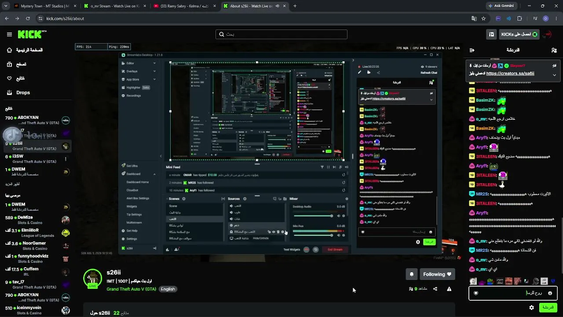Viewport: 563px width, 317px height.
Task: Click the purple crown quick emote above the chat input
Action: pos(482,281)
